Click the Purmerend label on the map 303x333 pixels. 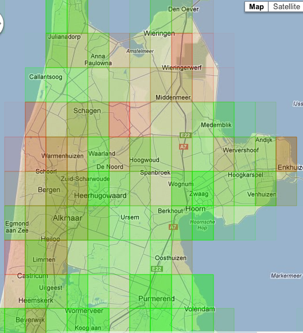[x=157, y=299]
